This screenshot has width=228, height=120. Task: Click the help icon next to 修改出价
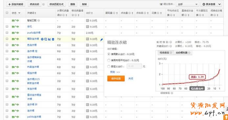click(x=44, y=4)
